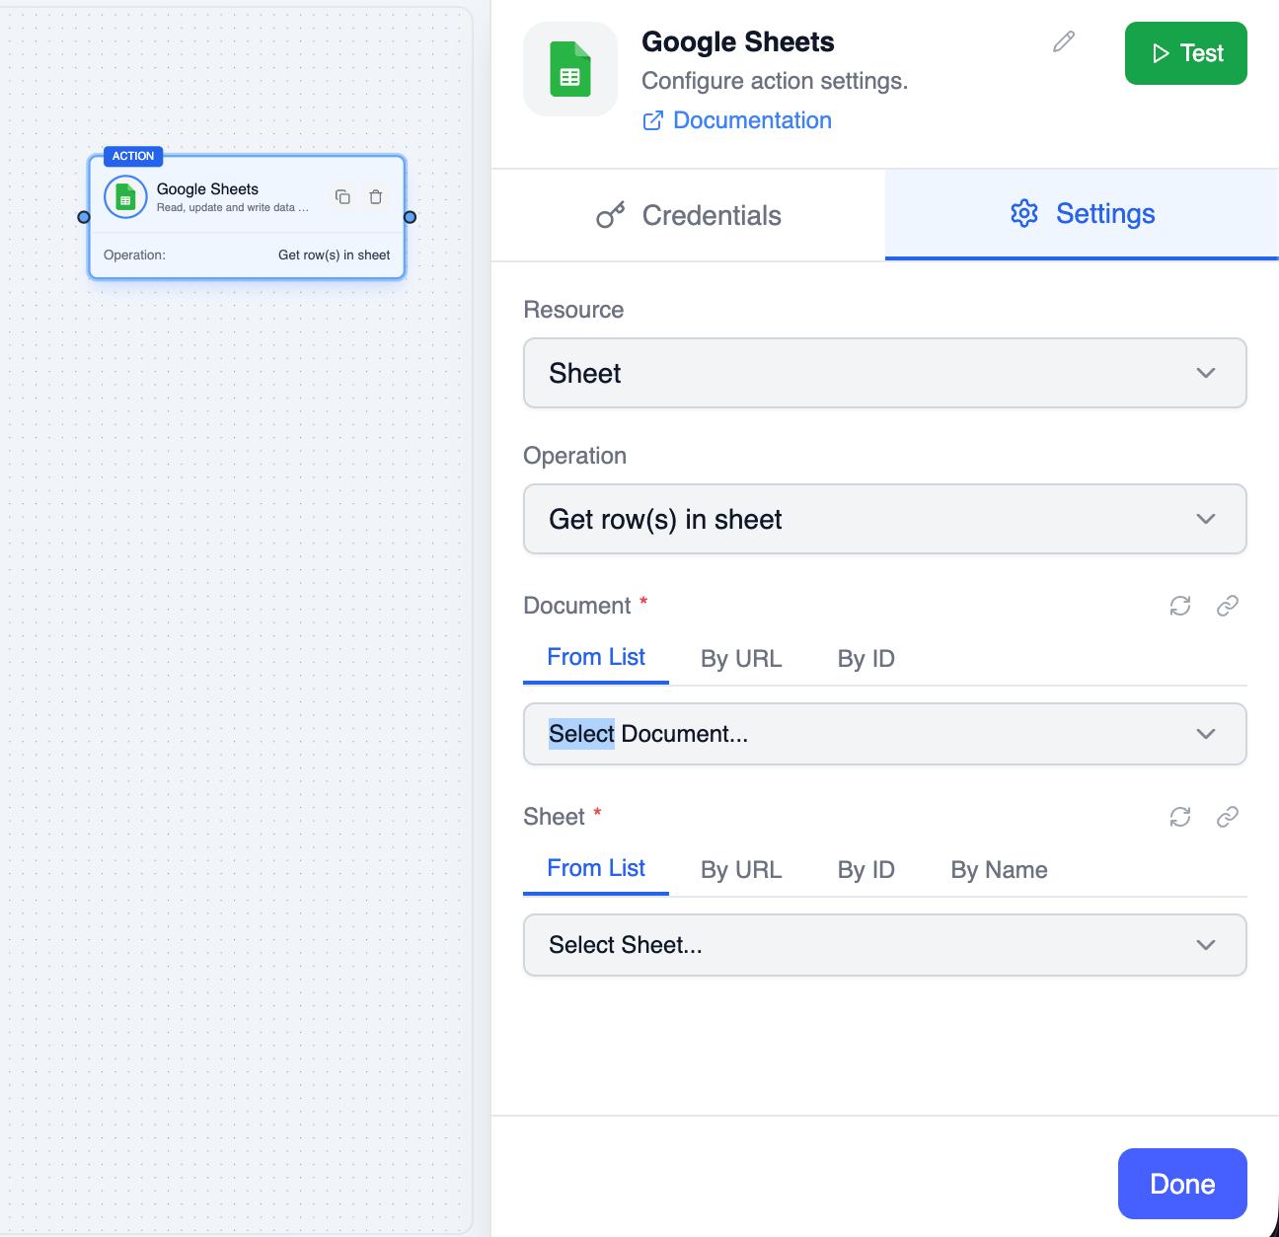Select the By URL tab under Document
1279x1237 pixels.
741,659
